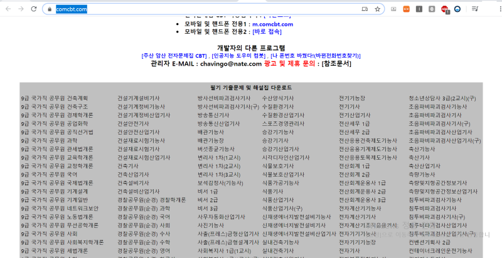Open the dark gray 'I' extension
This screenshot has width=502, height=258.
(419, 9)
